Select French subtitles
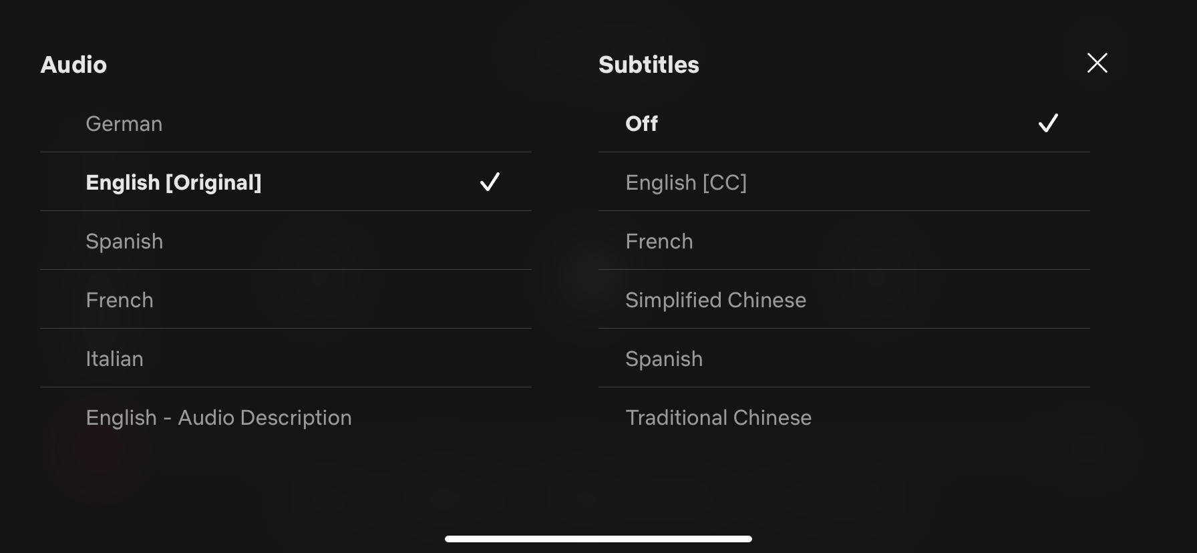Screen dimensions: 1197x553 [x=659, y=241]
